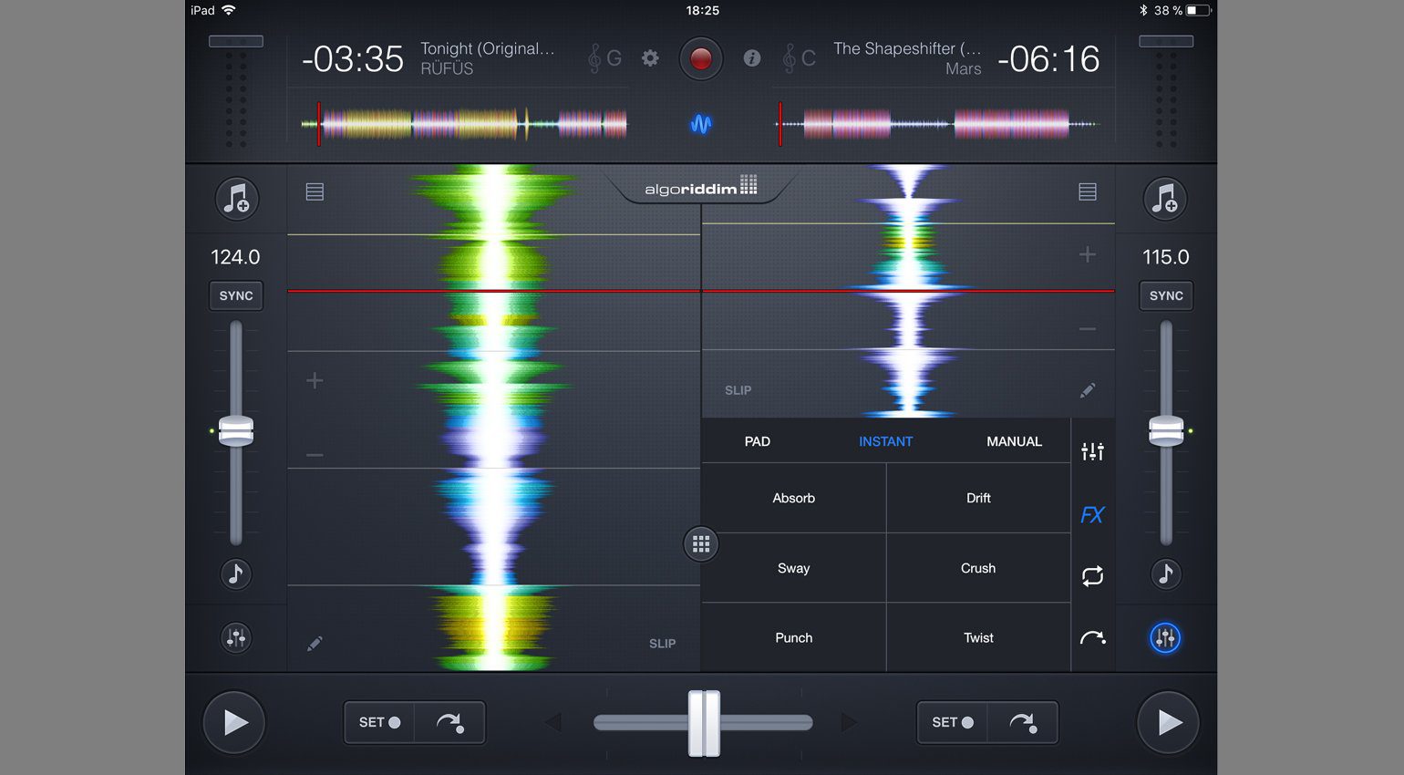Zoom out right deck waveform minus
Screen dimensions: 1404x775
[x=1087, y=329]
